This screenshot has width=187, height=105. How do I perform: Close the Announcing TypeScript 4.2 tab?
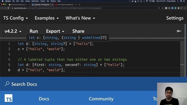pos(29,5)
